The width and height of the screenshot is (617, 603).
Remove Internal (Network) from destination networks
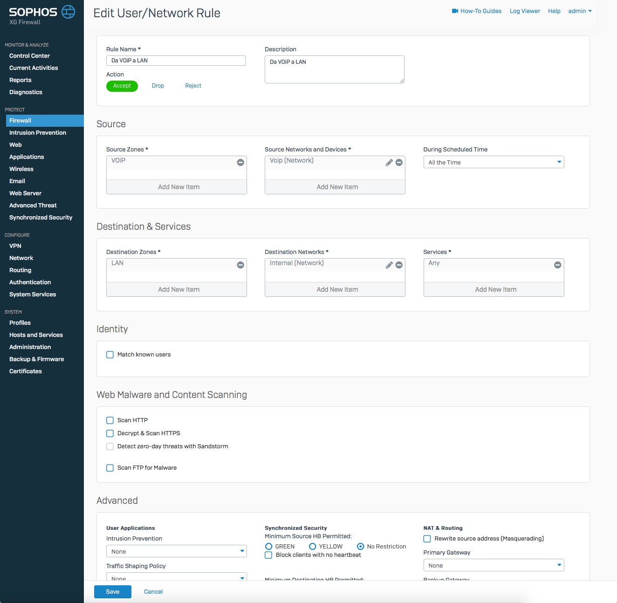coord(399,265)
